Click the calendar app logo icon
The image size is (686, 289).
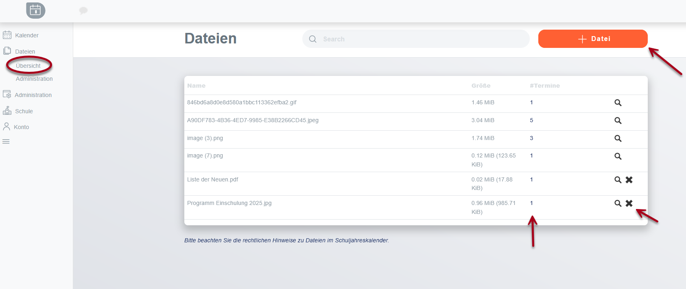(x=35, y=10)
